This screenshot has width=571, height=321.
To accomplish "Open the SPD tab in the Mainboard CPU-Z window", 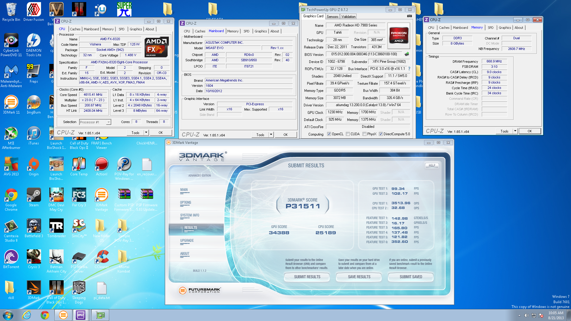I will tap(247, 31).
